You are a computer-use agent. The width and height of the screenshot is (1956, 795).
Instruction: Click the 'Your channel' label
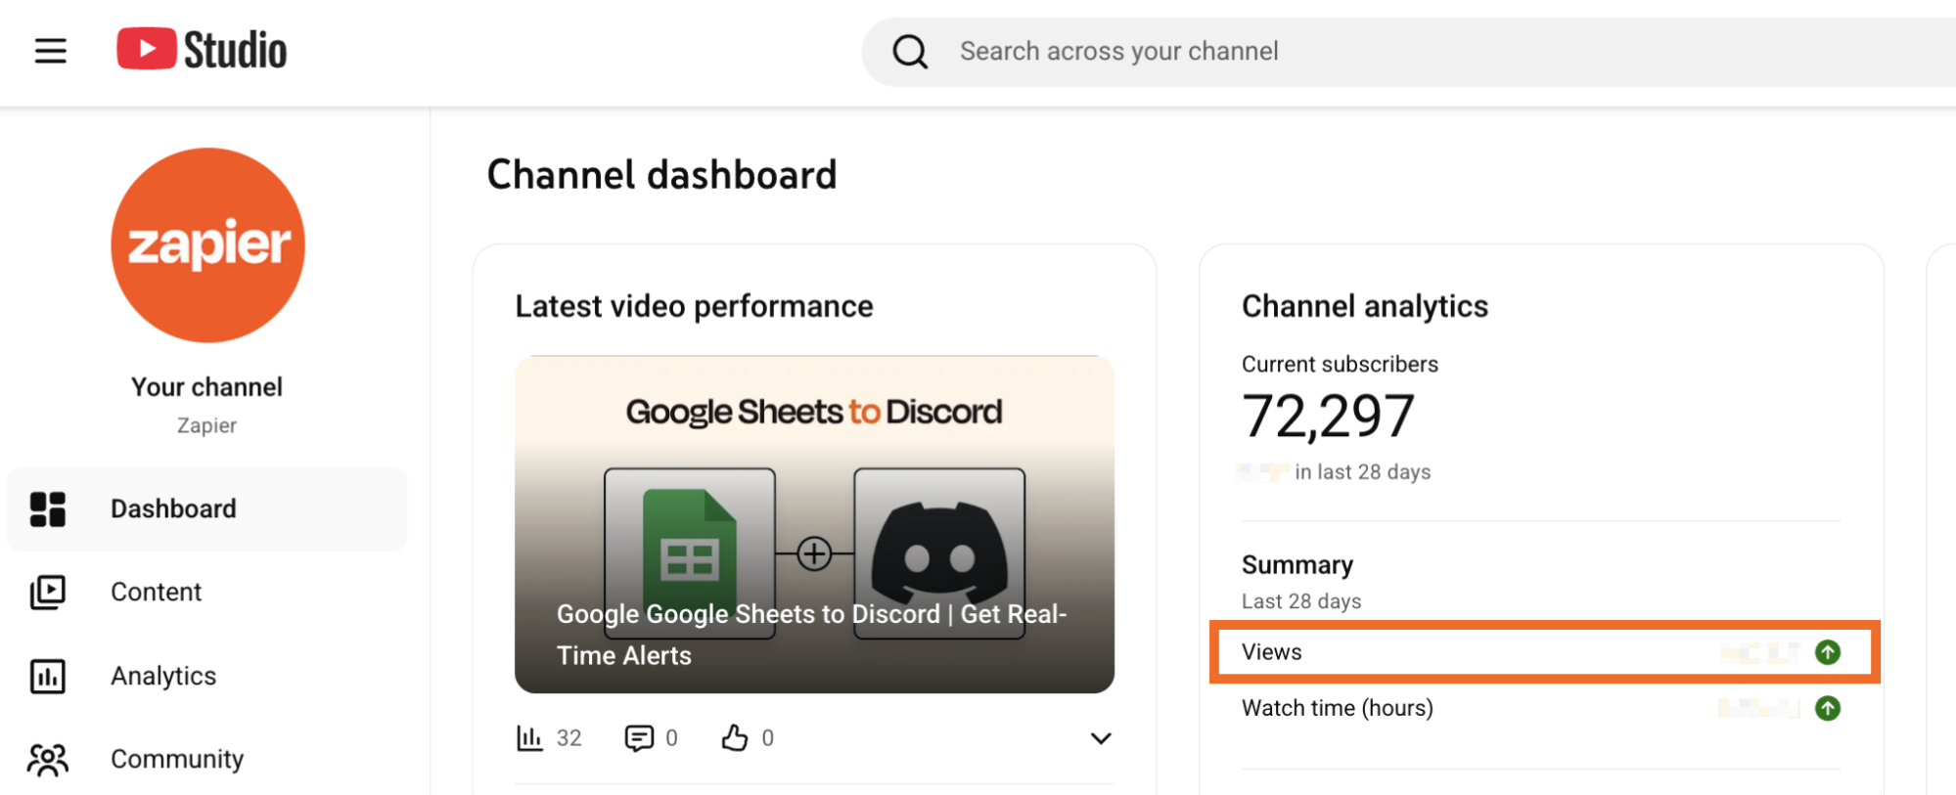pos(207,387)
